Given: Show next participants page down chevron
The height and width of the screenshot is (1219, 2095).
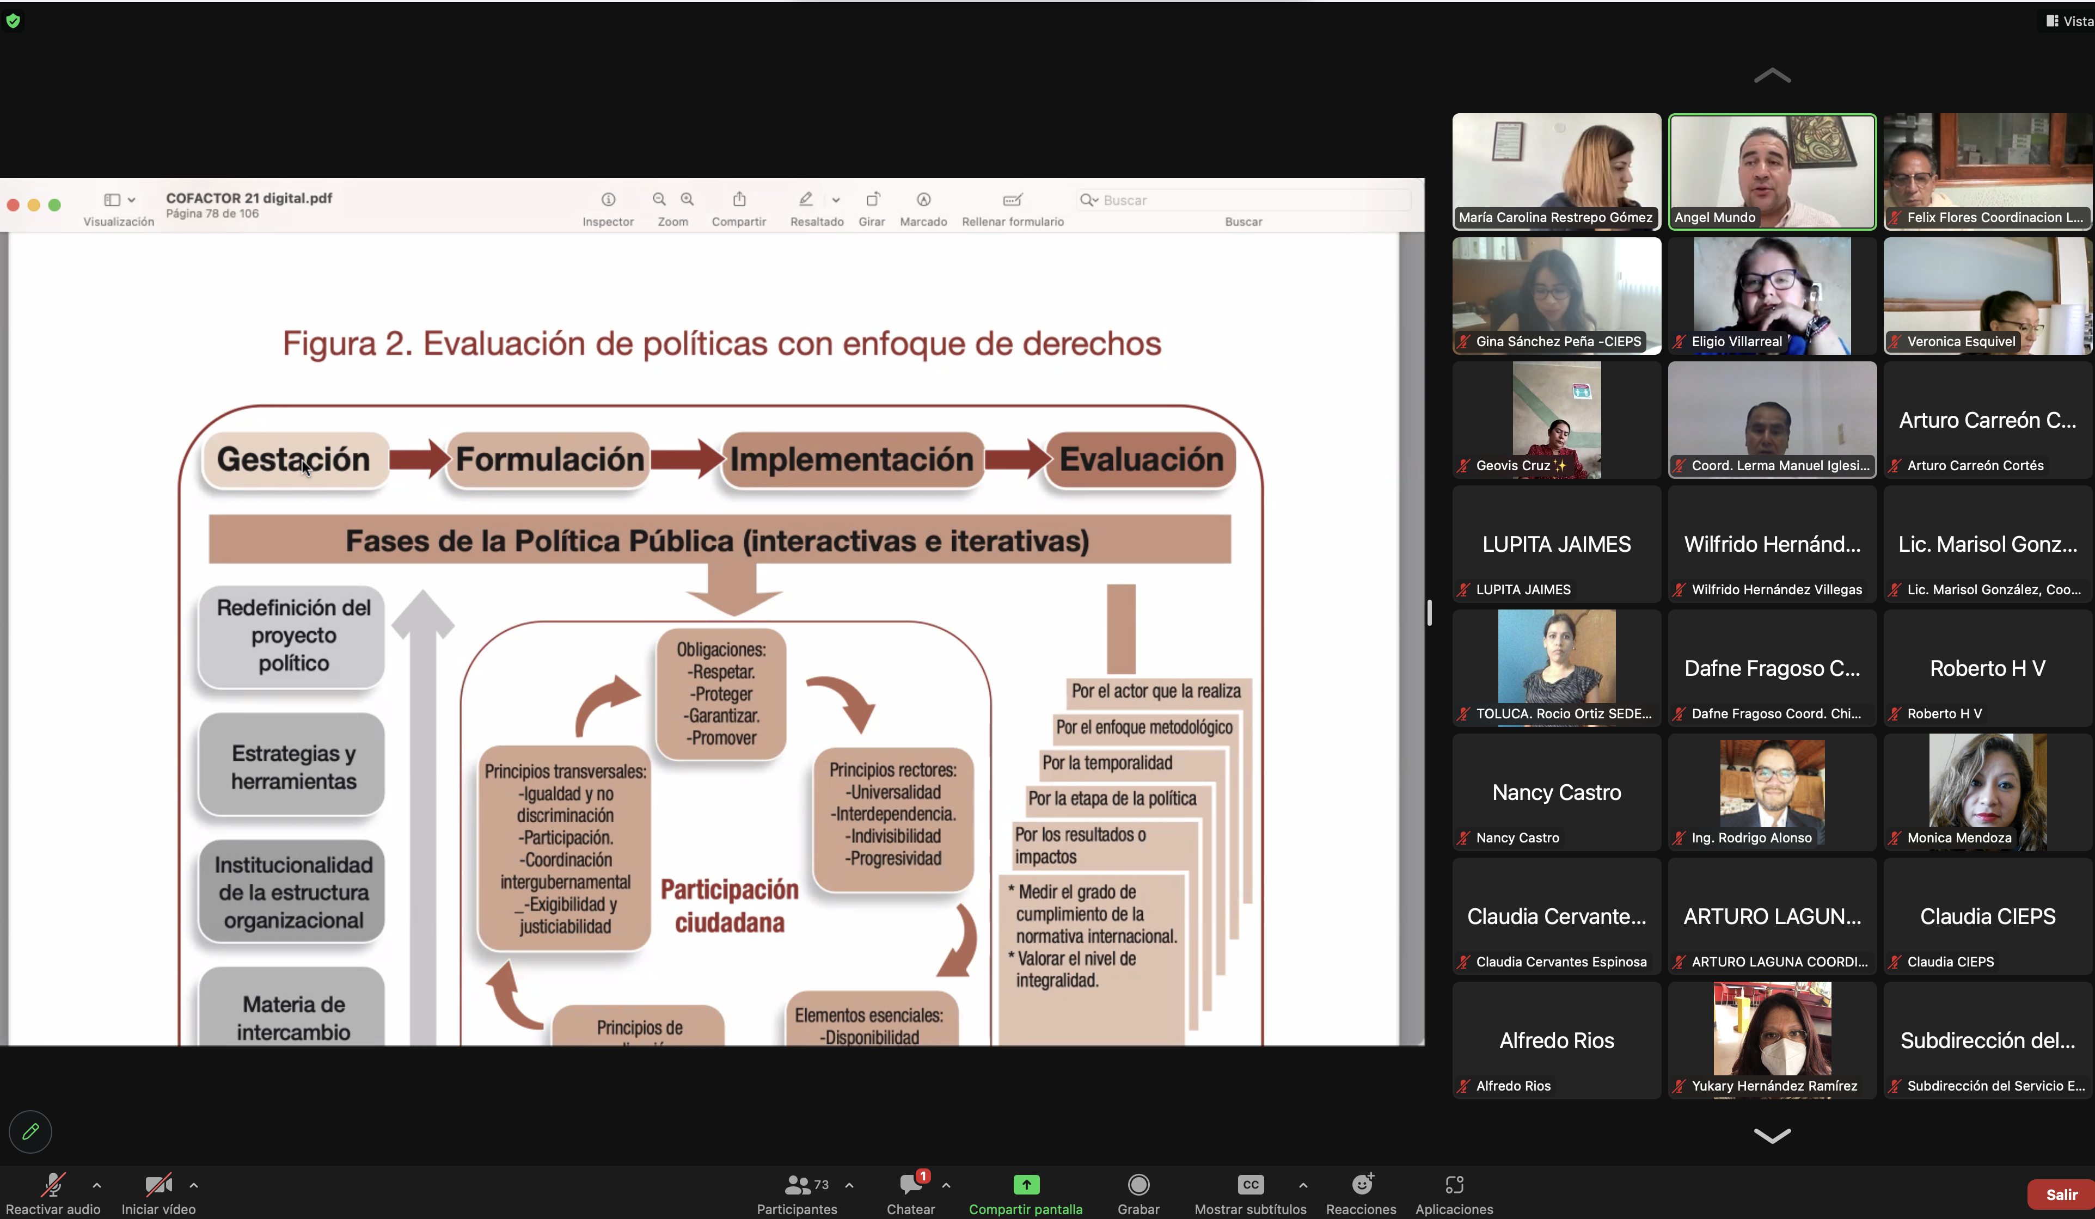Looking at the screenshot, I should [1772, 1135].
